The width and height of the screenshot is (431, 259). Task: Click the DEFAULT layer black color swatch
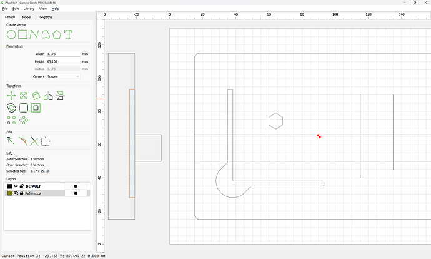coord(9,186)
